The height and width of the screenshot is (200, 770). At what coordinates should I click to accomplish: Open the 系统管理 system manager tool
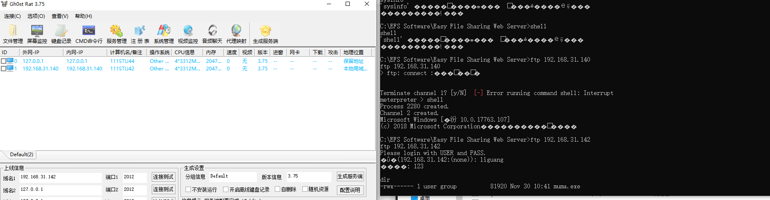[164, 34]
